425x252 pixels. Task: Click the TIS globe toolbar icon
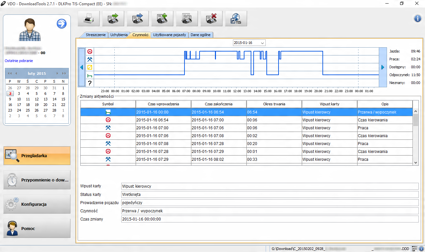point(236,19)
